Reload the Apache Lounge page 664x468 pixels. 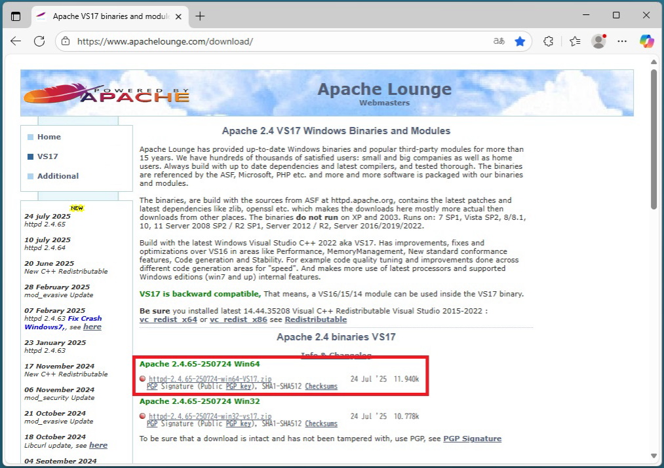(39, 41)
